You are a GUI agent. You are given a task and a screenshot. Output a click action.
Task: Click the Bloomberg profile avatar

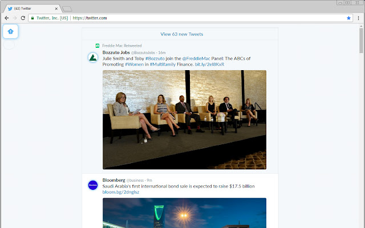tap(93, 185)
